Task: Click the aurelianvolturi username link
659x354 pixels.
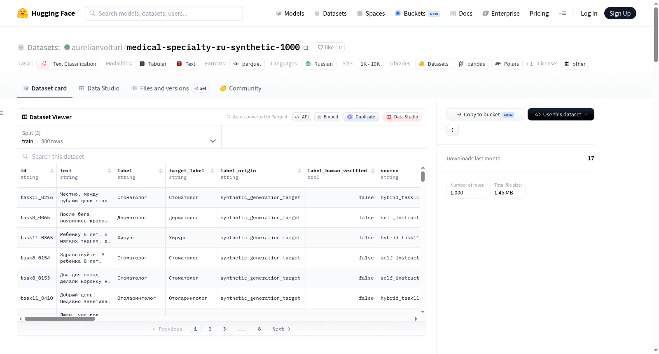Action: 97,47
